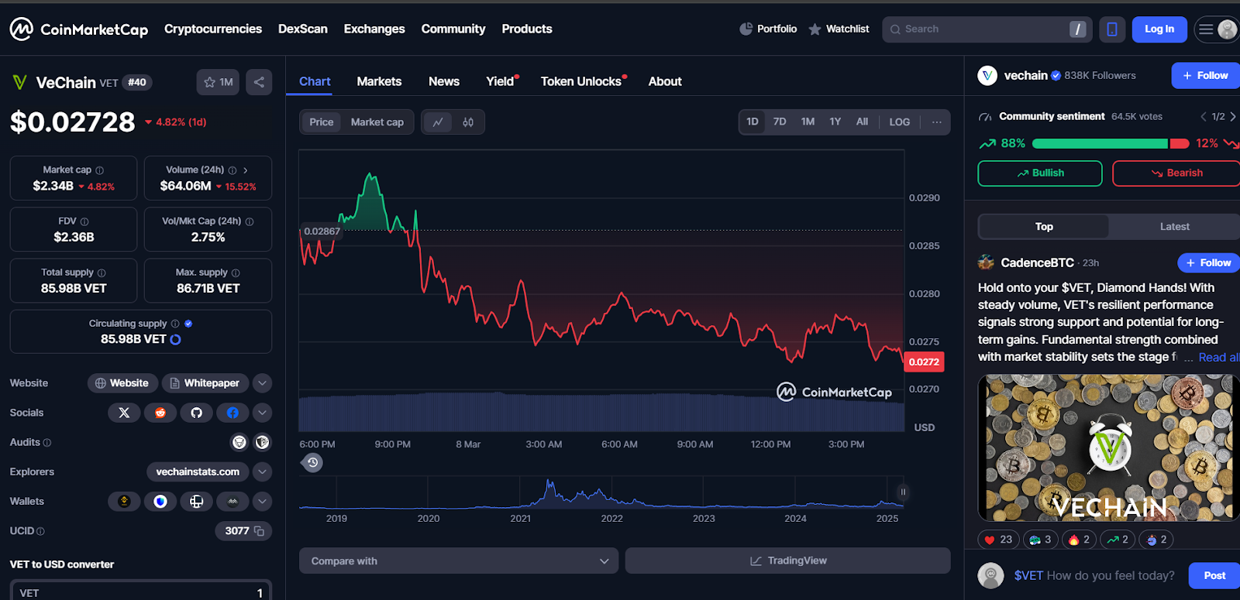Screen dimensions: 1240x600
Task: Expand the Explorers list chevron
Action: pyautogui.click(x=263, y=471)
